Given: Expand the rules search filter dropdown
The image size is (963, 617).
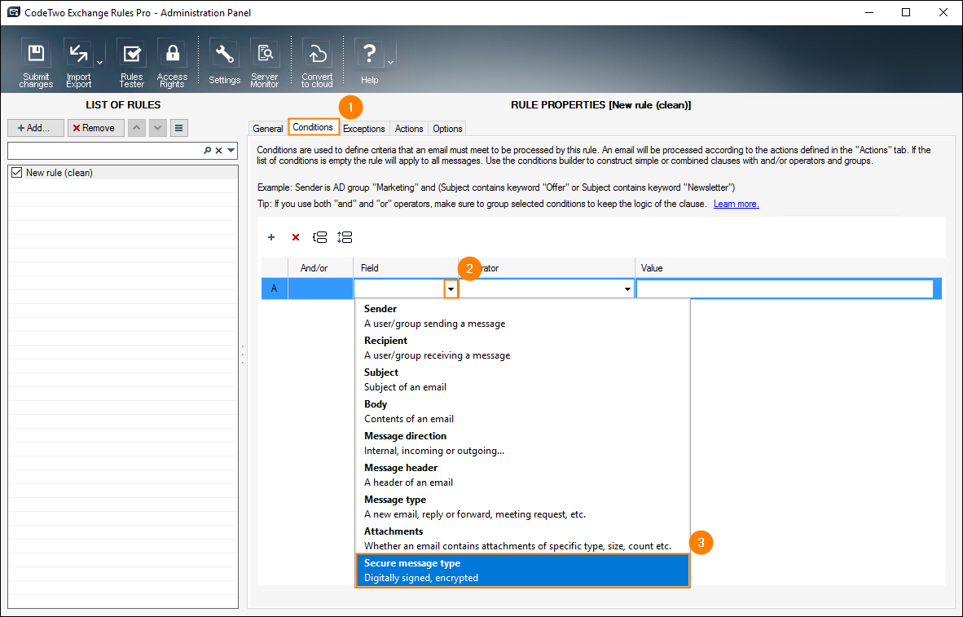Looking at the screenshot, I should point(231,151).
